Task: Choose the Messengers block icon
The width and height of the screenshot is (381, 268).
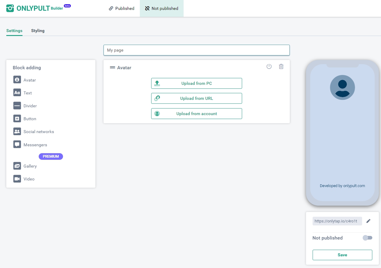Action: coord(17,144)
